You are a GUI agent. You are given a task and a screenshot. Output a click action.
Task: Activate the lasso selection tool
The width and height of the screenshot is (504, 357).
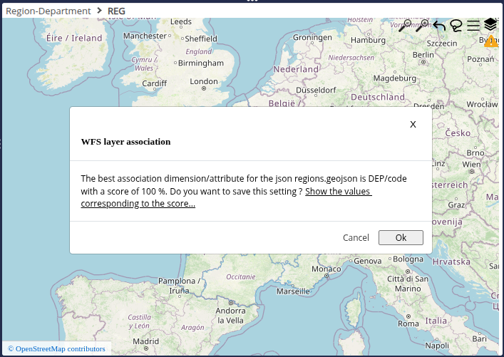click(456, 26)
